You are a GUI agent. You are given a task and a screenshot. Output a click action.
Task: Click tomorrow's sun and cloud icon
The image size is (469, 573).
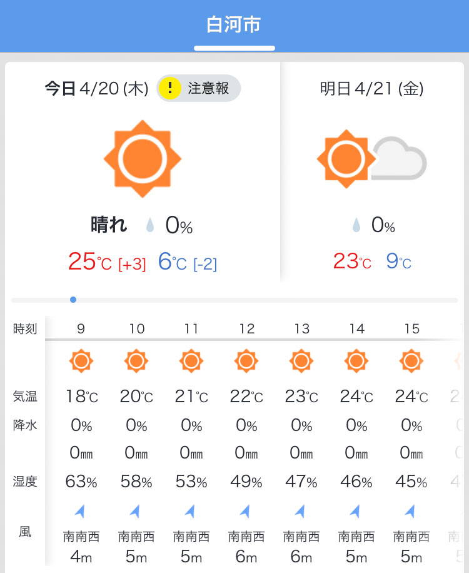pyautogui.click(x=372, y=159)
